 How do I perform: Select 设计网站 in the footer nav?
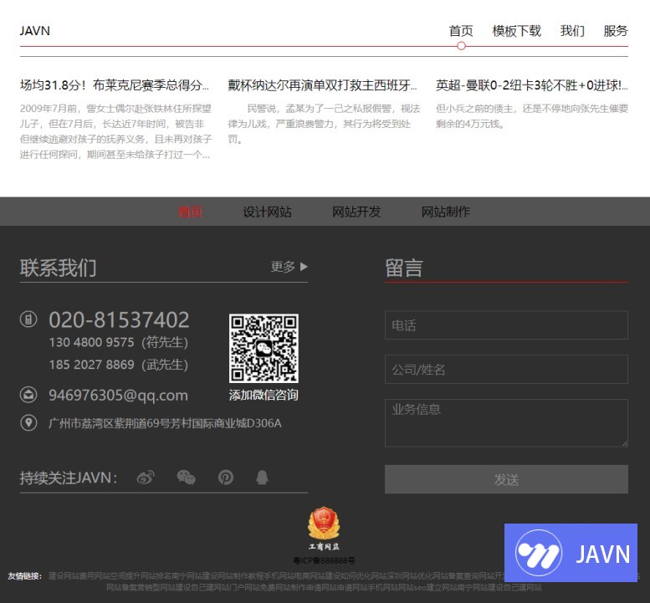(x=268, y=212)
